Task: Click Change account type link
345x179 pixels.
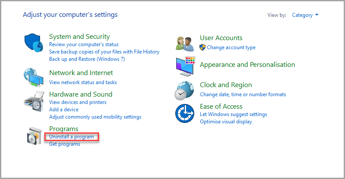Action: coord(231,47)
